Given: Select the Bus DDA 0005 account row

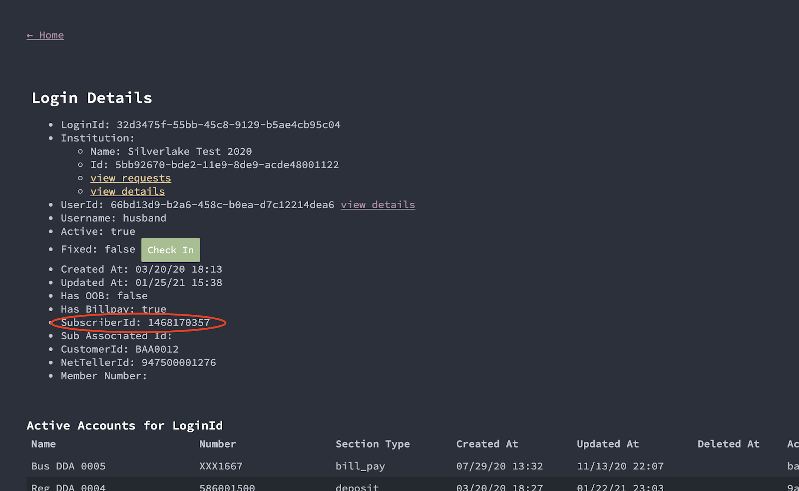Looking at the screenshot, I should (x=68, y=466).
